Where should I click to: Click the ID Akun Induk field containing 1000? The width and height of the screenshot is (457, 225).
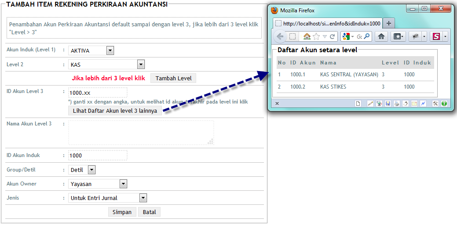pos(98,156)
